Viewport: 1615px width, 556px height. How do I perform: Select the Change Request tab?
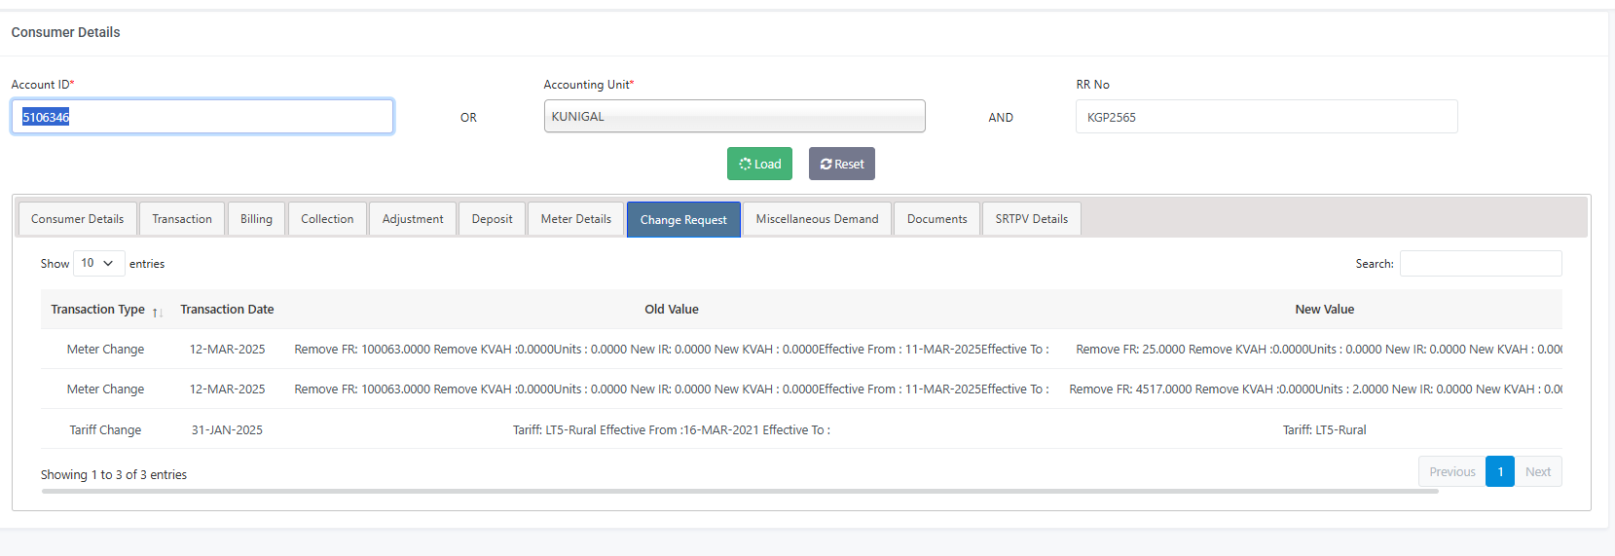coord(683,219)
